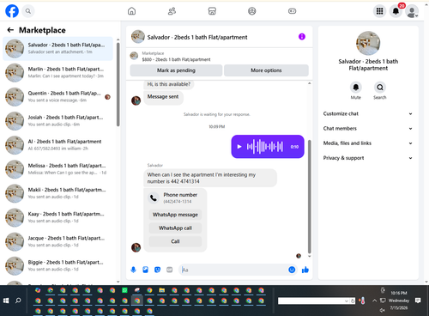Expand Customize chat section
The height and width of the screenshot is (316, 429).
pos(368,113)
